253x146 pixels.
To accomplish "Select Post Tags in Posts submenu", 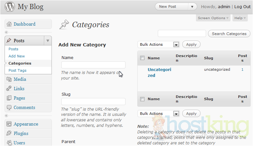I will click(x=18, y=70).
